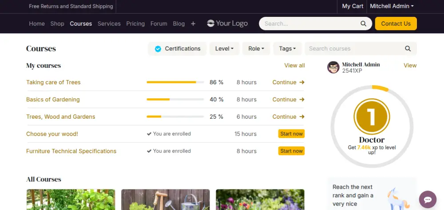Click the 6 hours duration text
The image size is (444, 210).
click(246, 117)
